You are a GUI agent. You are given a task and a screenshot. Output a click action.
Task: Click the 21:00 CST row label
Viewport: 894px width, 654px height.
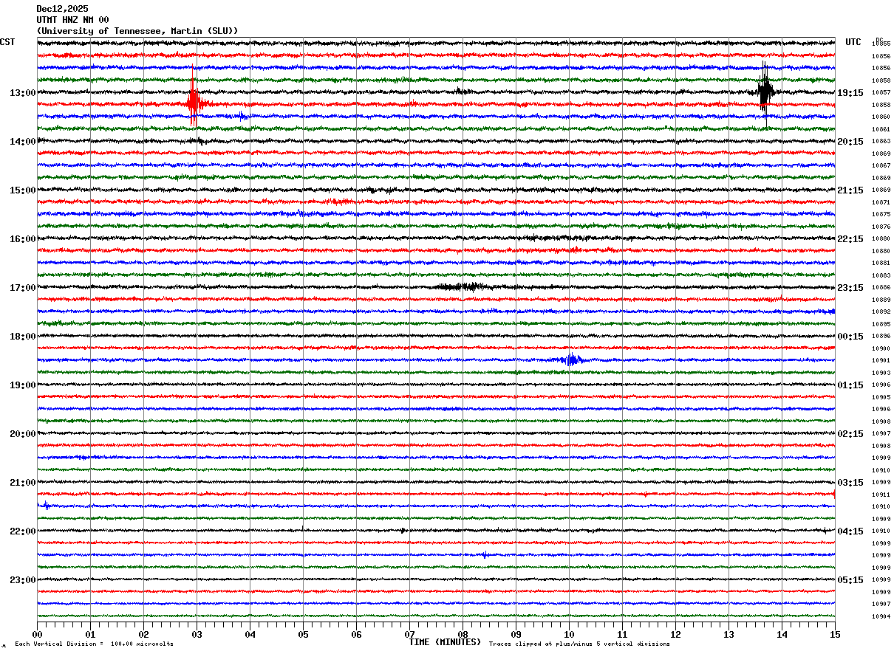pyautogui.click(x=23, y=483)
